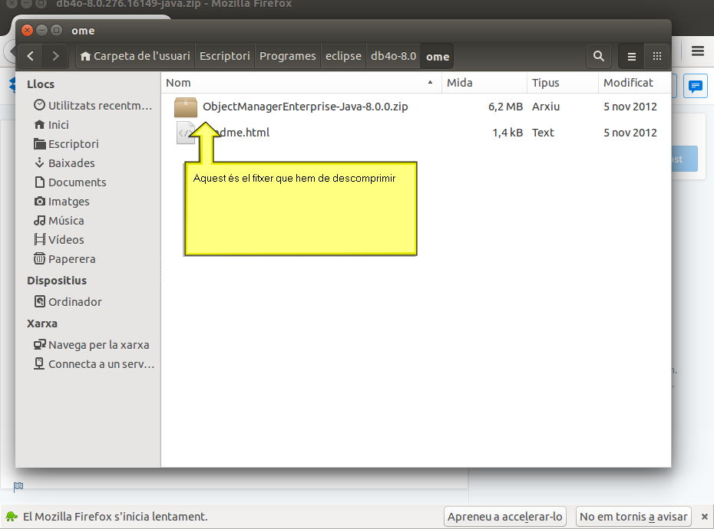Go to Carpeta de l'usuari breadcrumb
The image size is (714, 529).
coord(135,56)
